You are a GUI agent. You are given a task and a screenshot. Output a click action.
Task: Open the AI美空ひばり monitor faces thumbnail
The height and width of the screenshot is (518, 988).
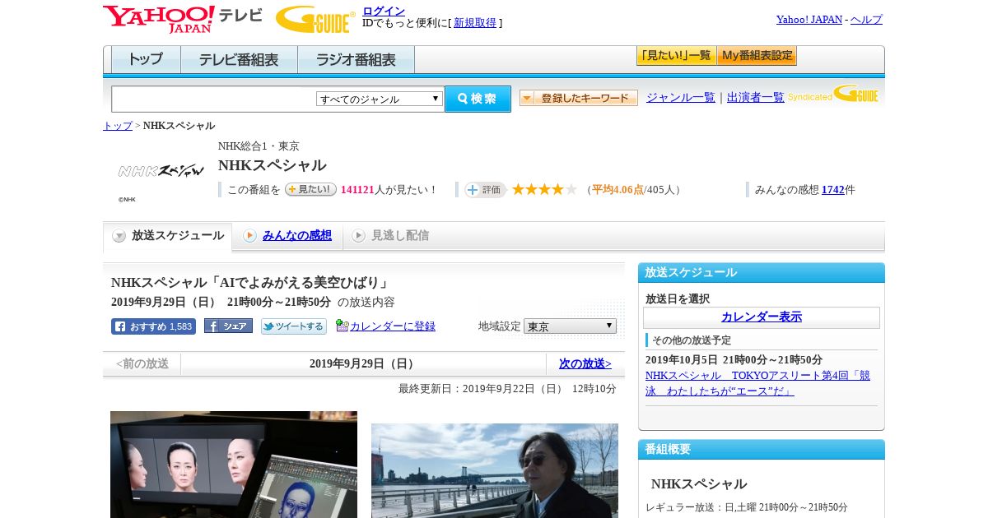234,465
